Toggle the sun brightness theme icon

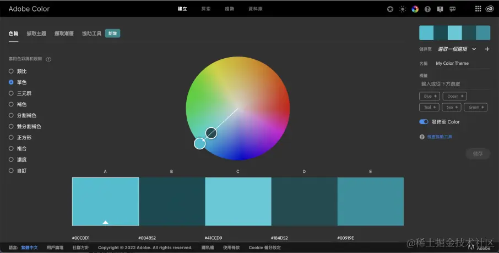(x=403, y=9)
